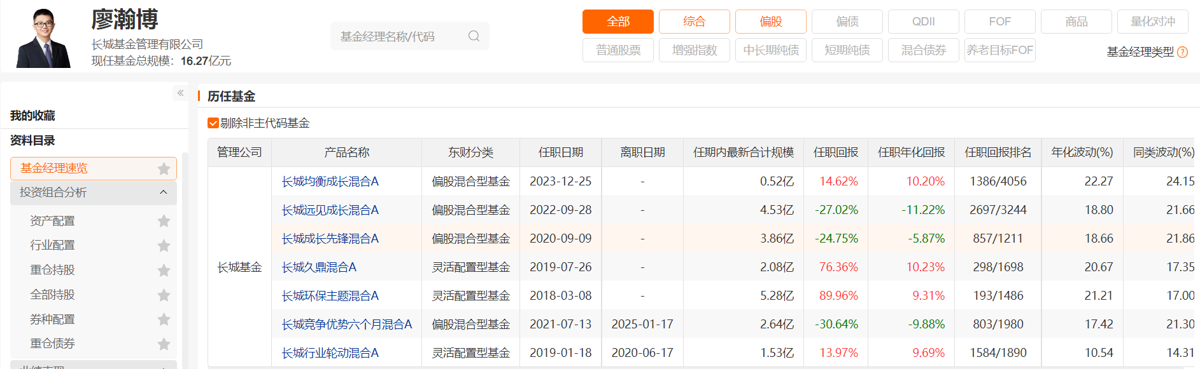Collapse the sidebar with double-chevron icon
Image resolution: width=1200 pixels, height=369 pixels.
[180, 93]
